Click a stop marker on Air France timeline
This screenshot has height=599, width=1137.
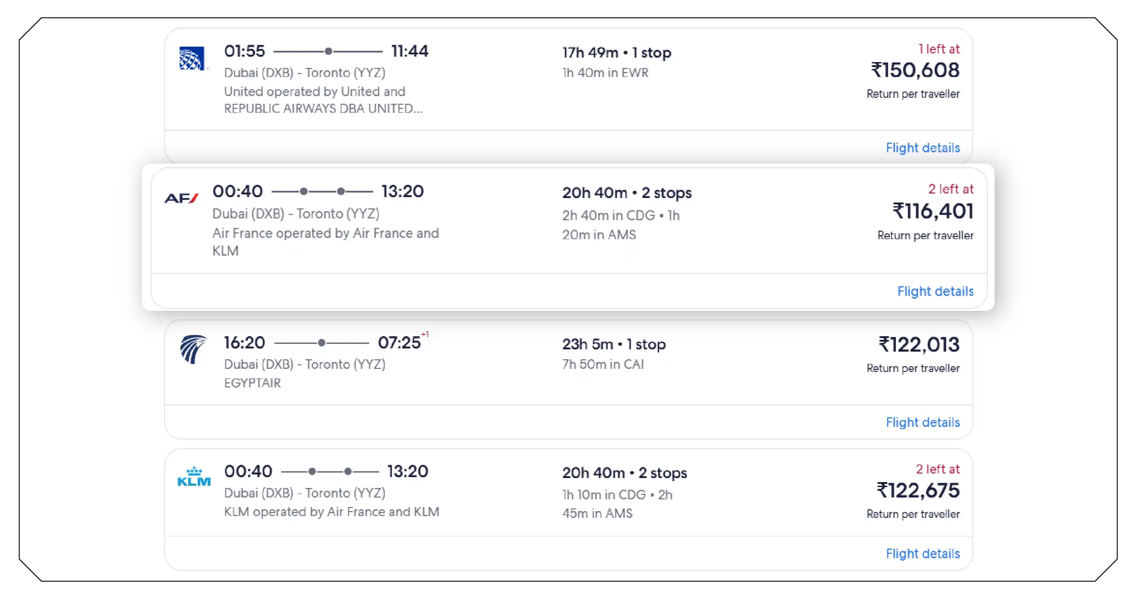coord(303,191)
